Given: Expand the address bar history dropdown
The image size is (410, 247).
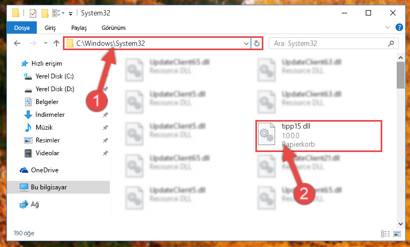Looking at the screenshot, I should click(x=246, y=43).
